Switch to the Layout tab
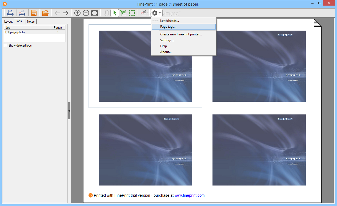Image resolution: width=337 pixels, height=206 pixels. tap(9, 22)
